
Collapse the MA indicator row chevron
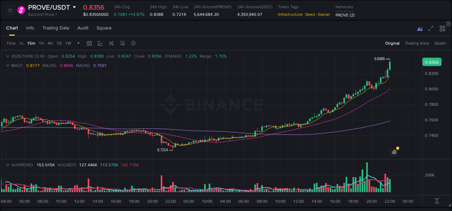coord(8,65)
